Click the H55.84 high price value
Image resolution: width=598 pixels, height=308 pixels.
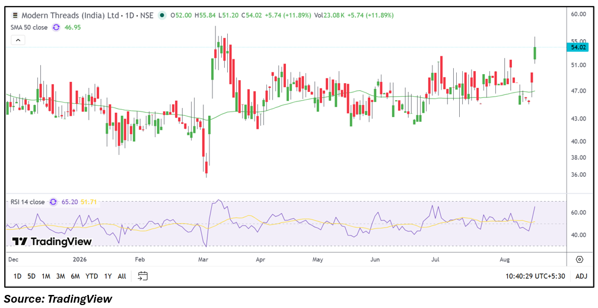(205, 15)
